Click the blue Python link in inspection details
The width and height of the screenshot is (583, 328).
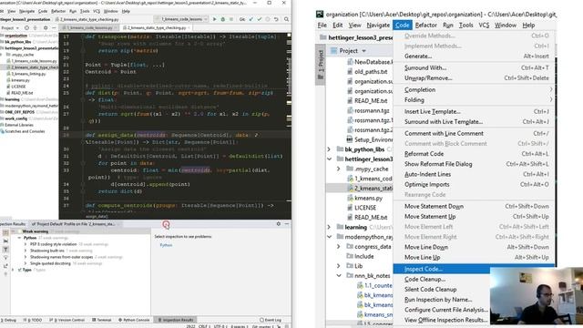(x=166, y=245)
